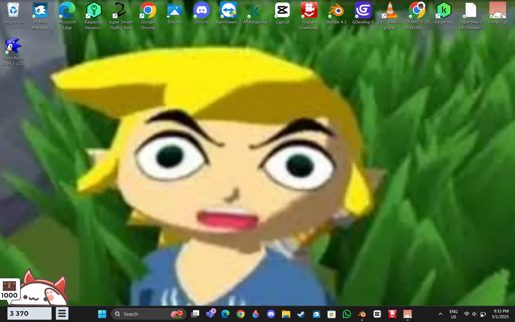The height and width of the screenshot is (322, 515).
Task: Open the Bongo Cat hamburger menu
Action: [62, 313]
